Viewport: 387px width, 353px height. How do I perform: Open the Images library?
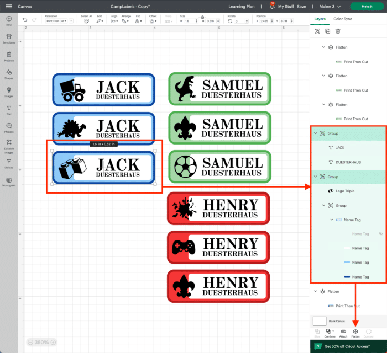point(9,90)
